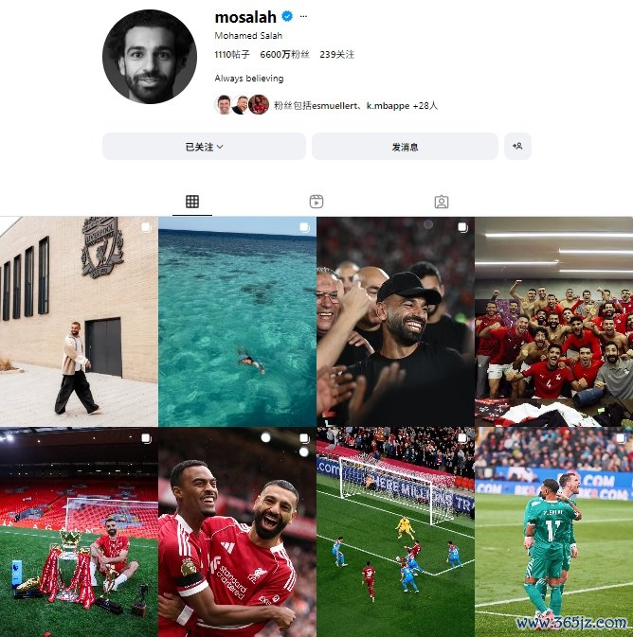View the 239关注 following list
This screenshot has width=633, height=637.
click(x=336, y=55)
